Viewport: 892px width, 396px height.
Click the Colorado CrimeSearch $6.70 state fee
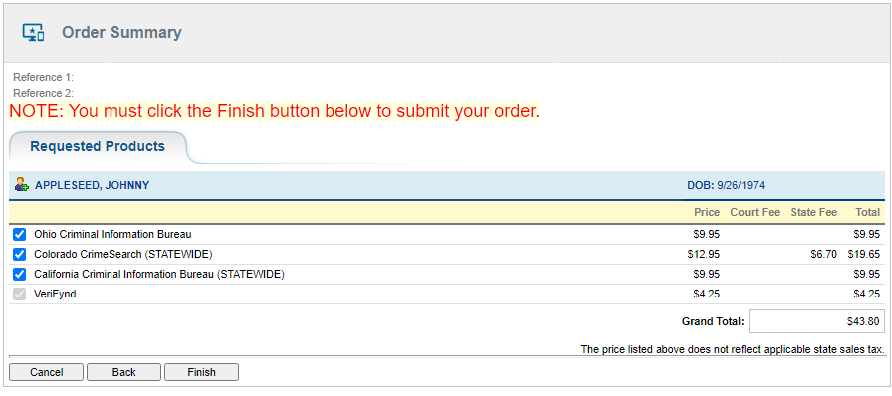[823, 254]
